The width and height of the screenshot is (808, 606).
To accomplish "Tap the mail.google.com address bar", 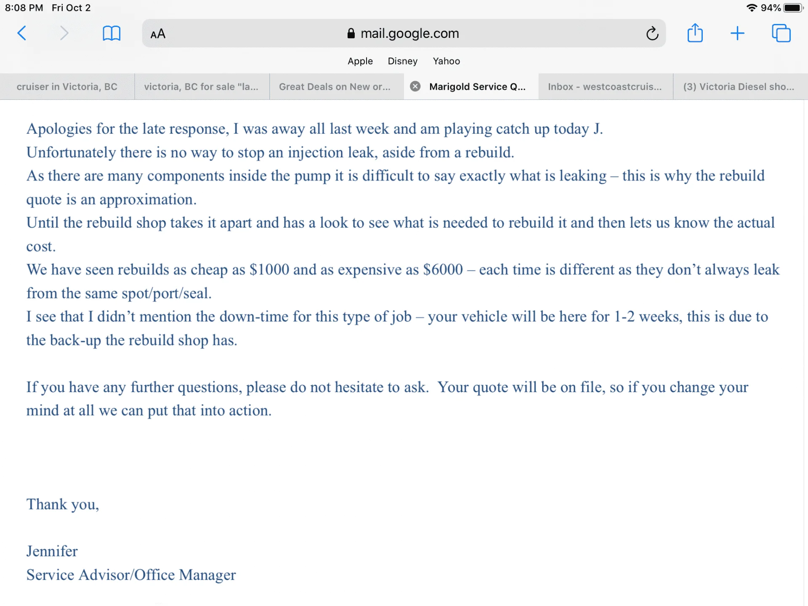I will (x=409, y=33).
